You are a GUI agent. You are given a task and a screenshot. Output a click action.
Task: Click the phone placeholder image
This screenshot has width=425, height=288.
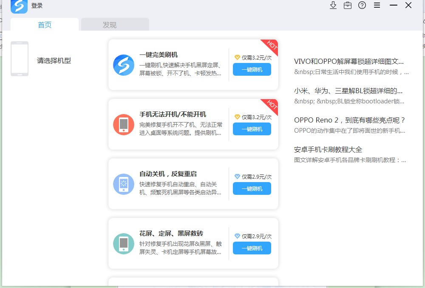click(20, 59)
